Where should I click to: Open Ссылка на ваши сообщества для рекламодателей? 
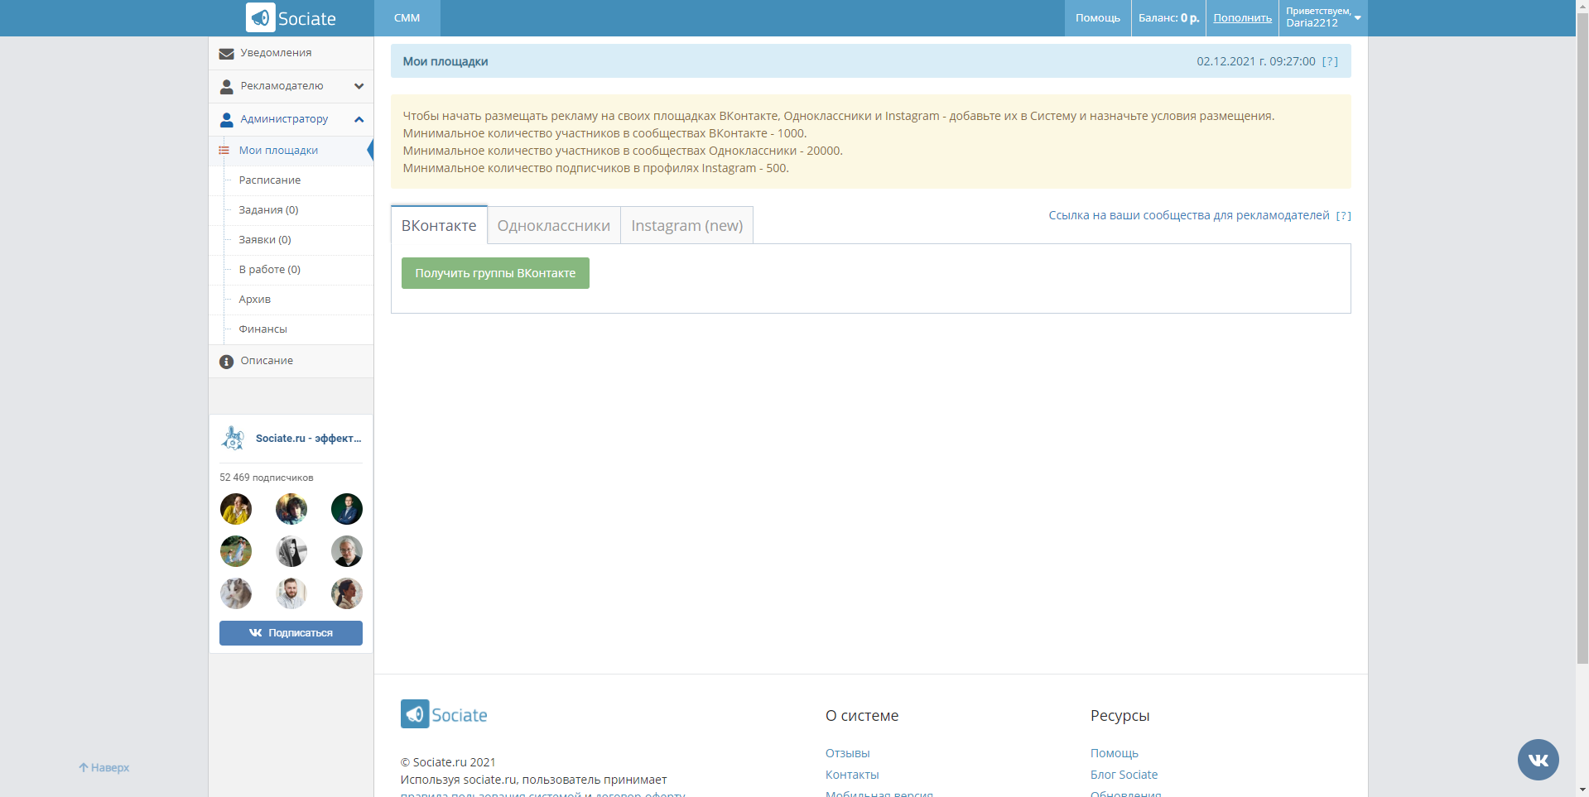tap(1189, 215)
